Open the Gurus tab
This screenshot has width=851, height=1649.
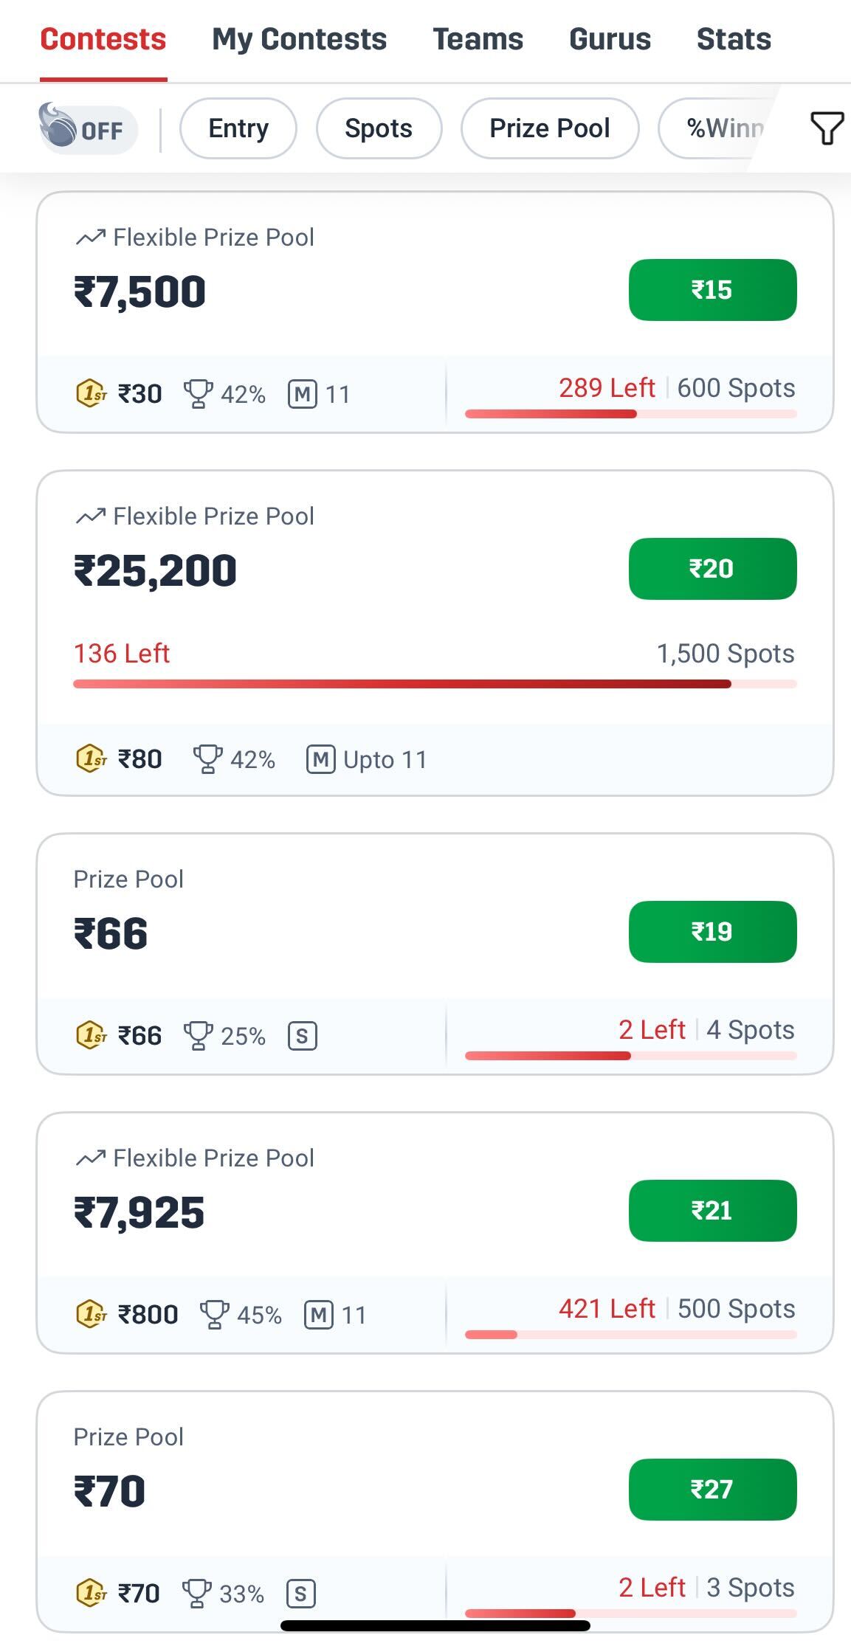click(x=610, y=39)
